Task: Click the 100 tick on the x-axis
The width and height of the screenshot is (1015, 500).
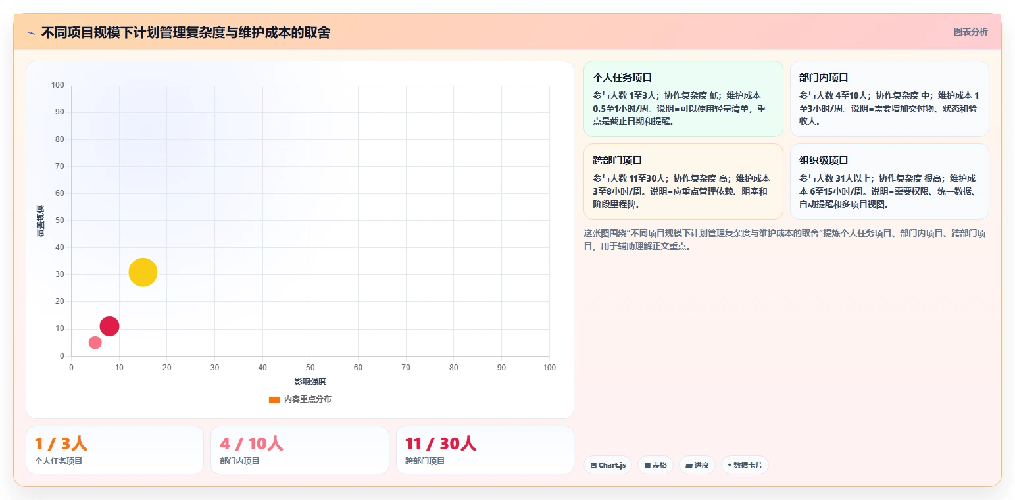Action: tap(549, 368)
